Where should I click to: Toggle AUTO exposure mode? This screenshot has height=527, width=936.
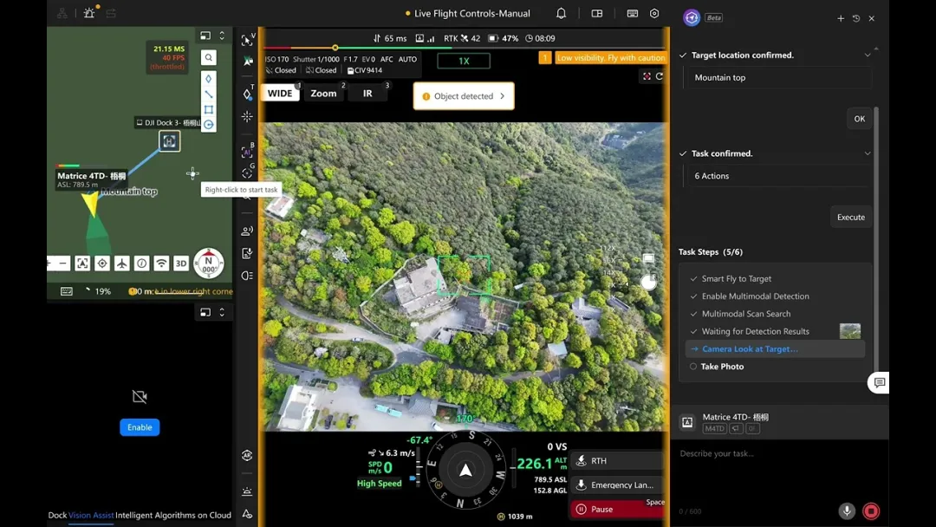tap(407, 59)
